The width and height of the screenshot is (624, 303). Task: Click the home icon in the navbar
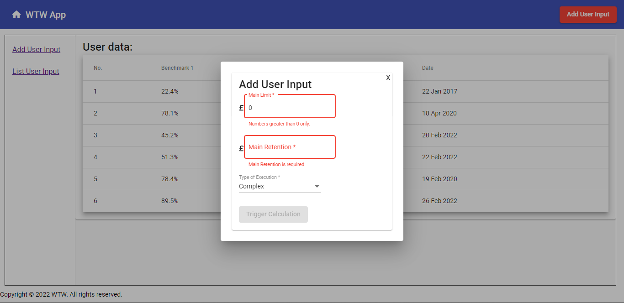click(x=16, y=14)
